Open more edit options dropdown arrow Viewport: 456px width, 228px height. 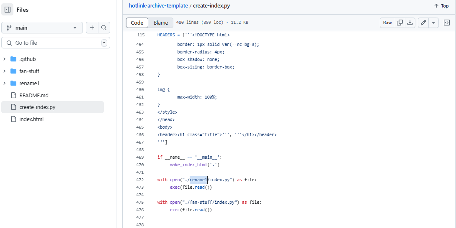pyautogui.click(x=433, y=23)
